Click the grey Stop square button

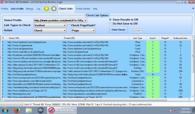pyautogui.click(x=54, y=9)
